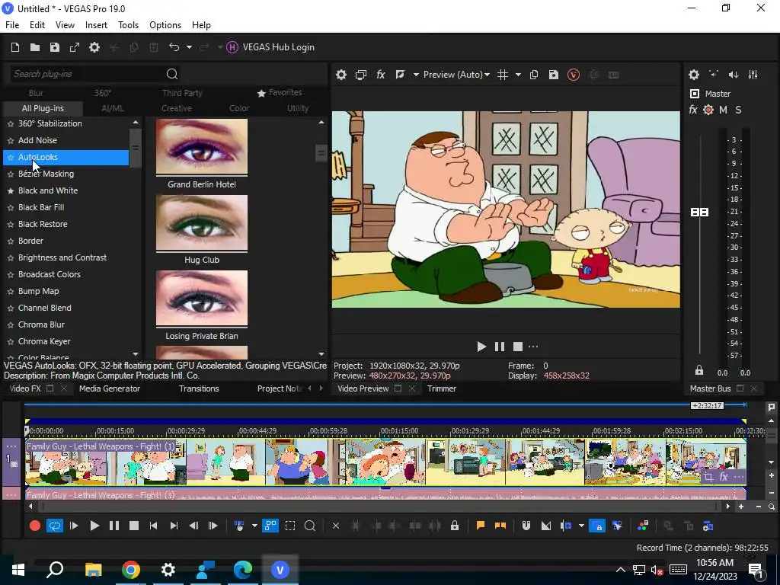Choose the Hug Club preset thumbnail
This screenshot has height=585, width=780.
(x=201, y=222)
